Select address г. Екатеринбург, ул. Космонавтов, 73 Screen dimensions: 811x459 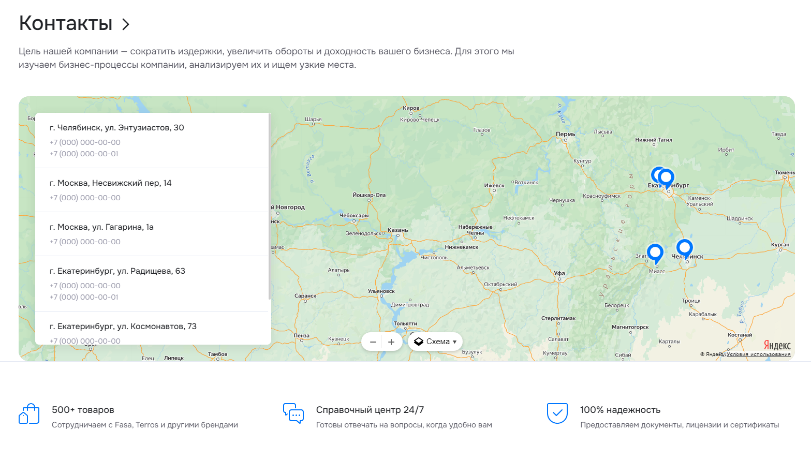coord(123,327)
